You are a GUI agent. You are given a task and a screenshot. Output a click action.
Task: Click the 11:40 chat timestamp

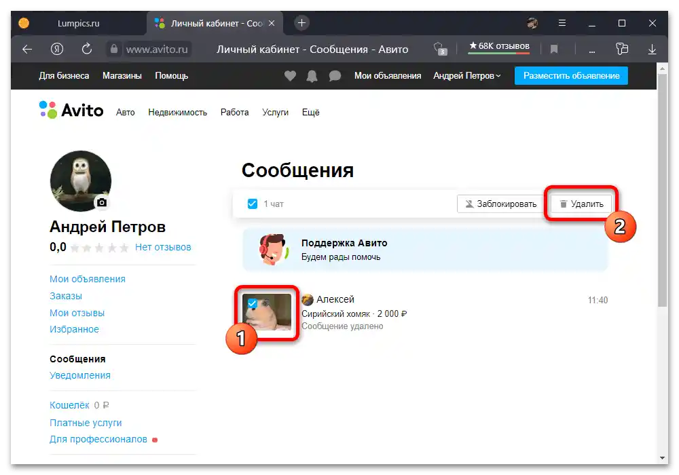pos(598,300)
